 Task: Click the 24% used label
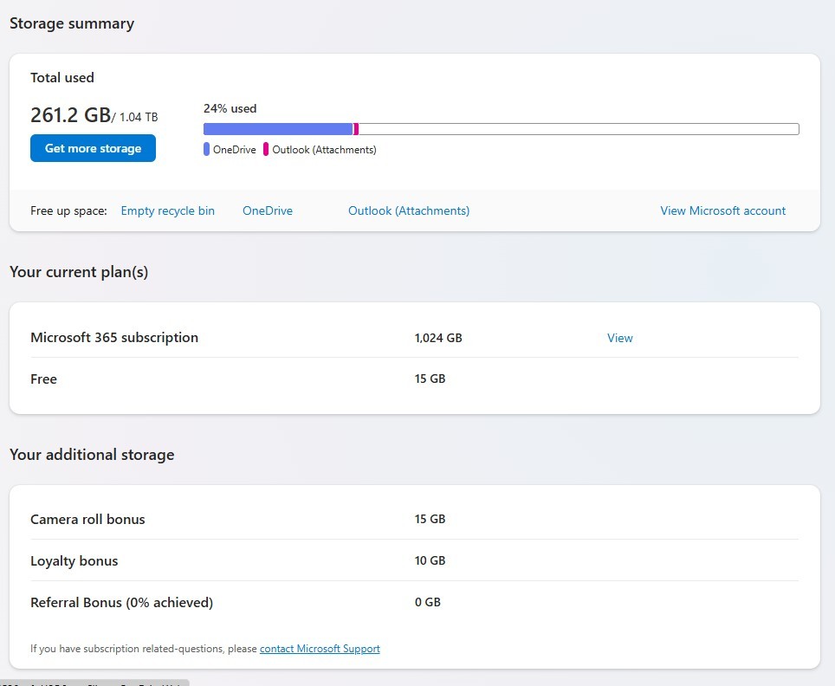pyautogui.click(x=230, y=108)
